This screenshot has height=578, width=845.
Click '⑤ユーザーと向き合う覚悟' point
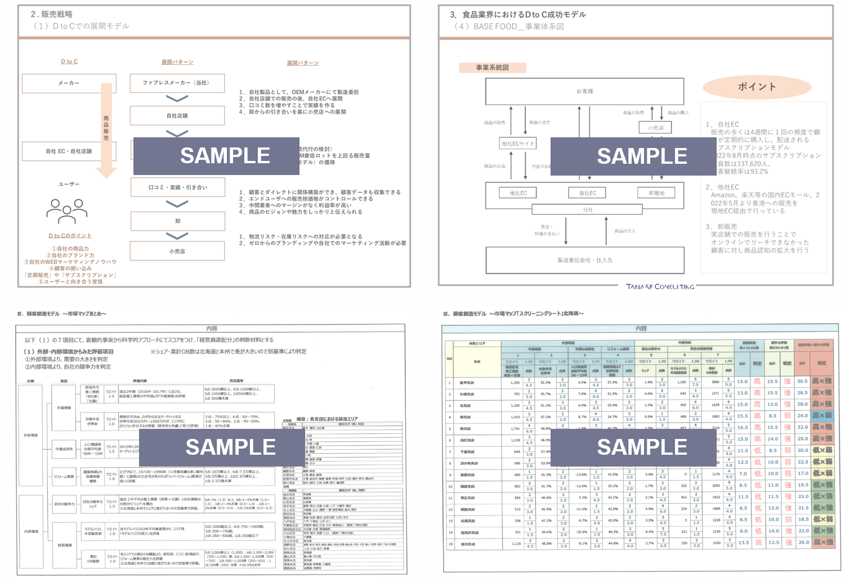(70, 281)
